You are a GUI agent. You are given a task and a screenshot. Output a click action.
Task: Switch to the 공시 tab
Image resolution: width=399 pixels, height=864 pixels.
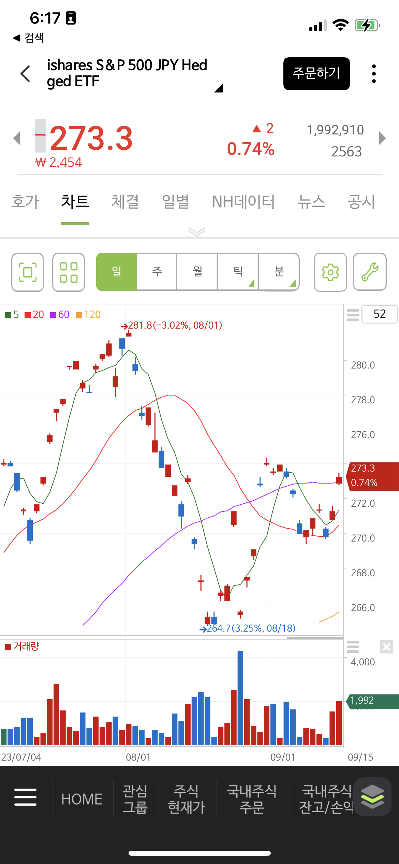click(x=361, y=201)
